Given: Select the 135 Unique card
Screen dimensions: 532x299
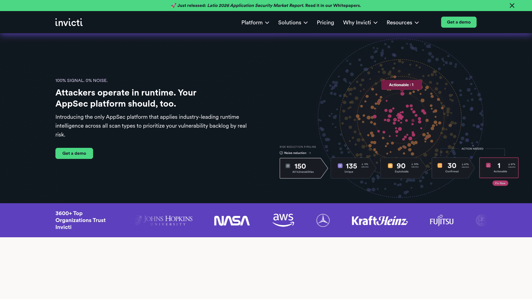Looking at the screenshot, I should (x=353, y=168).
